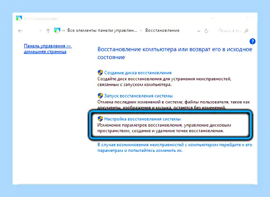This screenshot has height=197, width=270.
Task: Click shield icon beside 'Создание диска восстановления'
Action: [100, 73]
